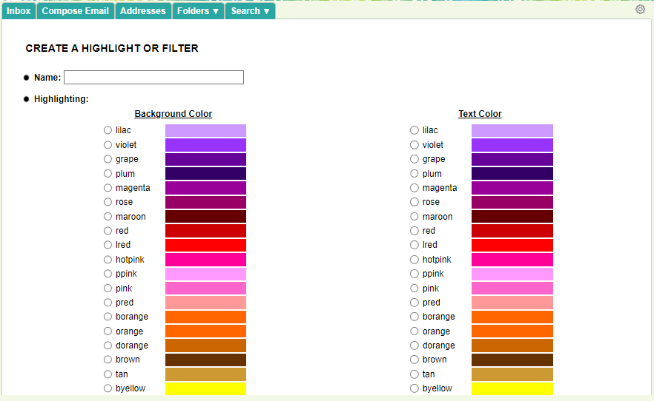
Task: Open the Addresses tab
Action: [x=142, y=11]
